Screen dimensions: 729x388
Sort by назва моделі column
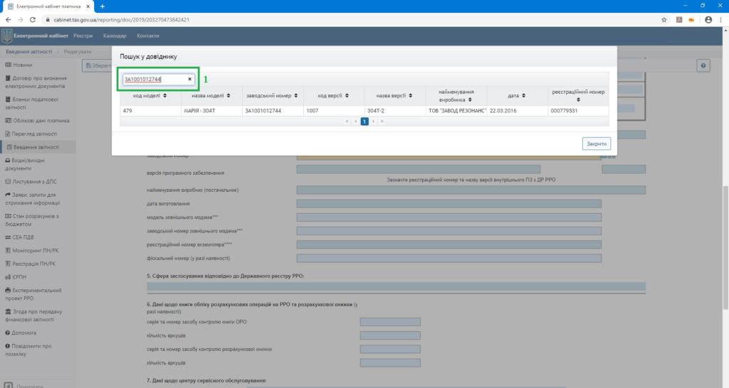pyautogui.click(x=211, y=95)
